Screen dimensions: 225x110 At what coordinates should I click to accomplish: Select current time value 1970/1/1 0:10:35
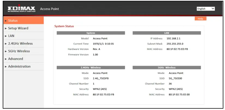(x=103, y=44)
